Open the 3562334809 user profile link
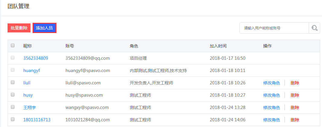The height and width of the screenshot is (127, 322). (36, 58)
